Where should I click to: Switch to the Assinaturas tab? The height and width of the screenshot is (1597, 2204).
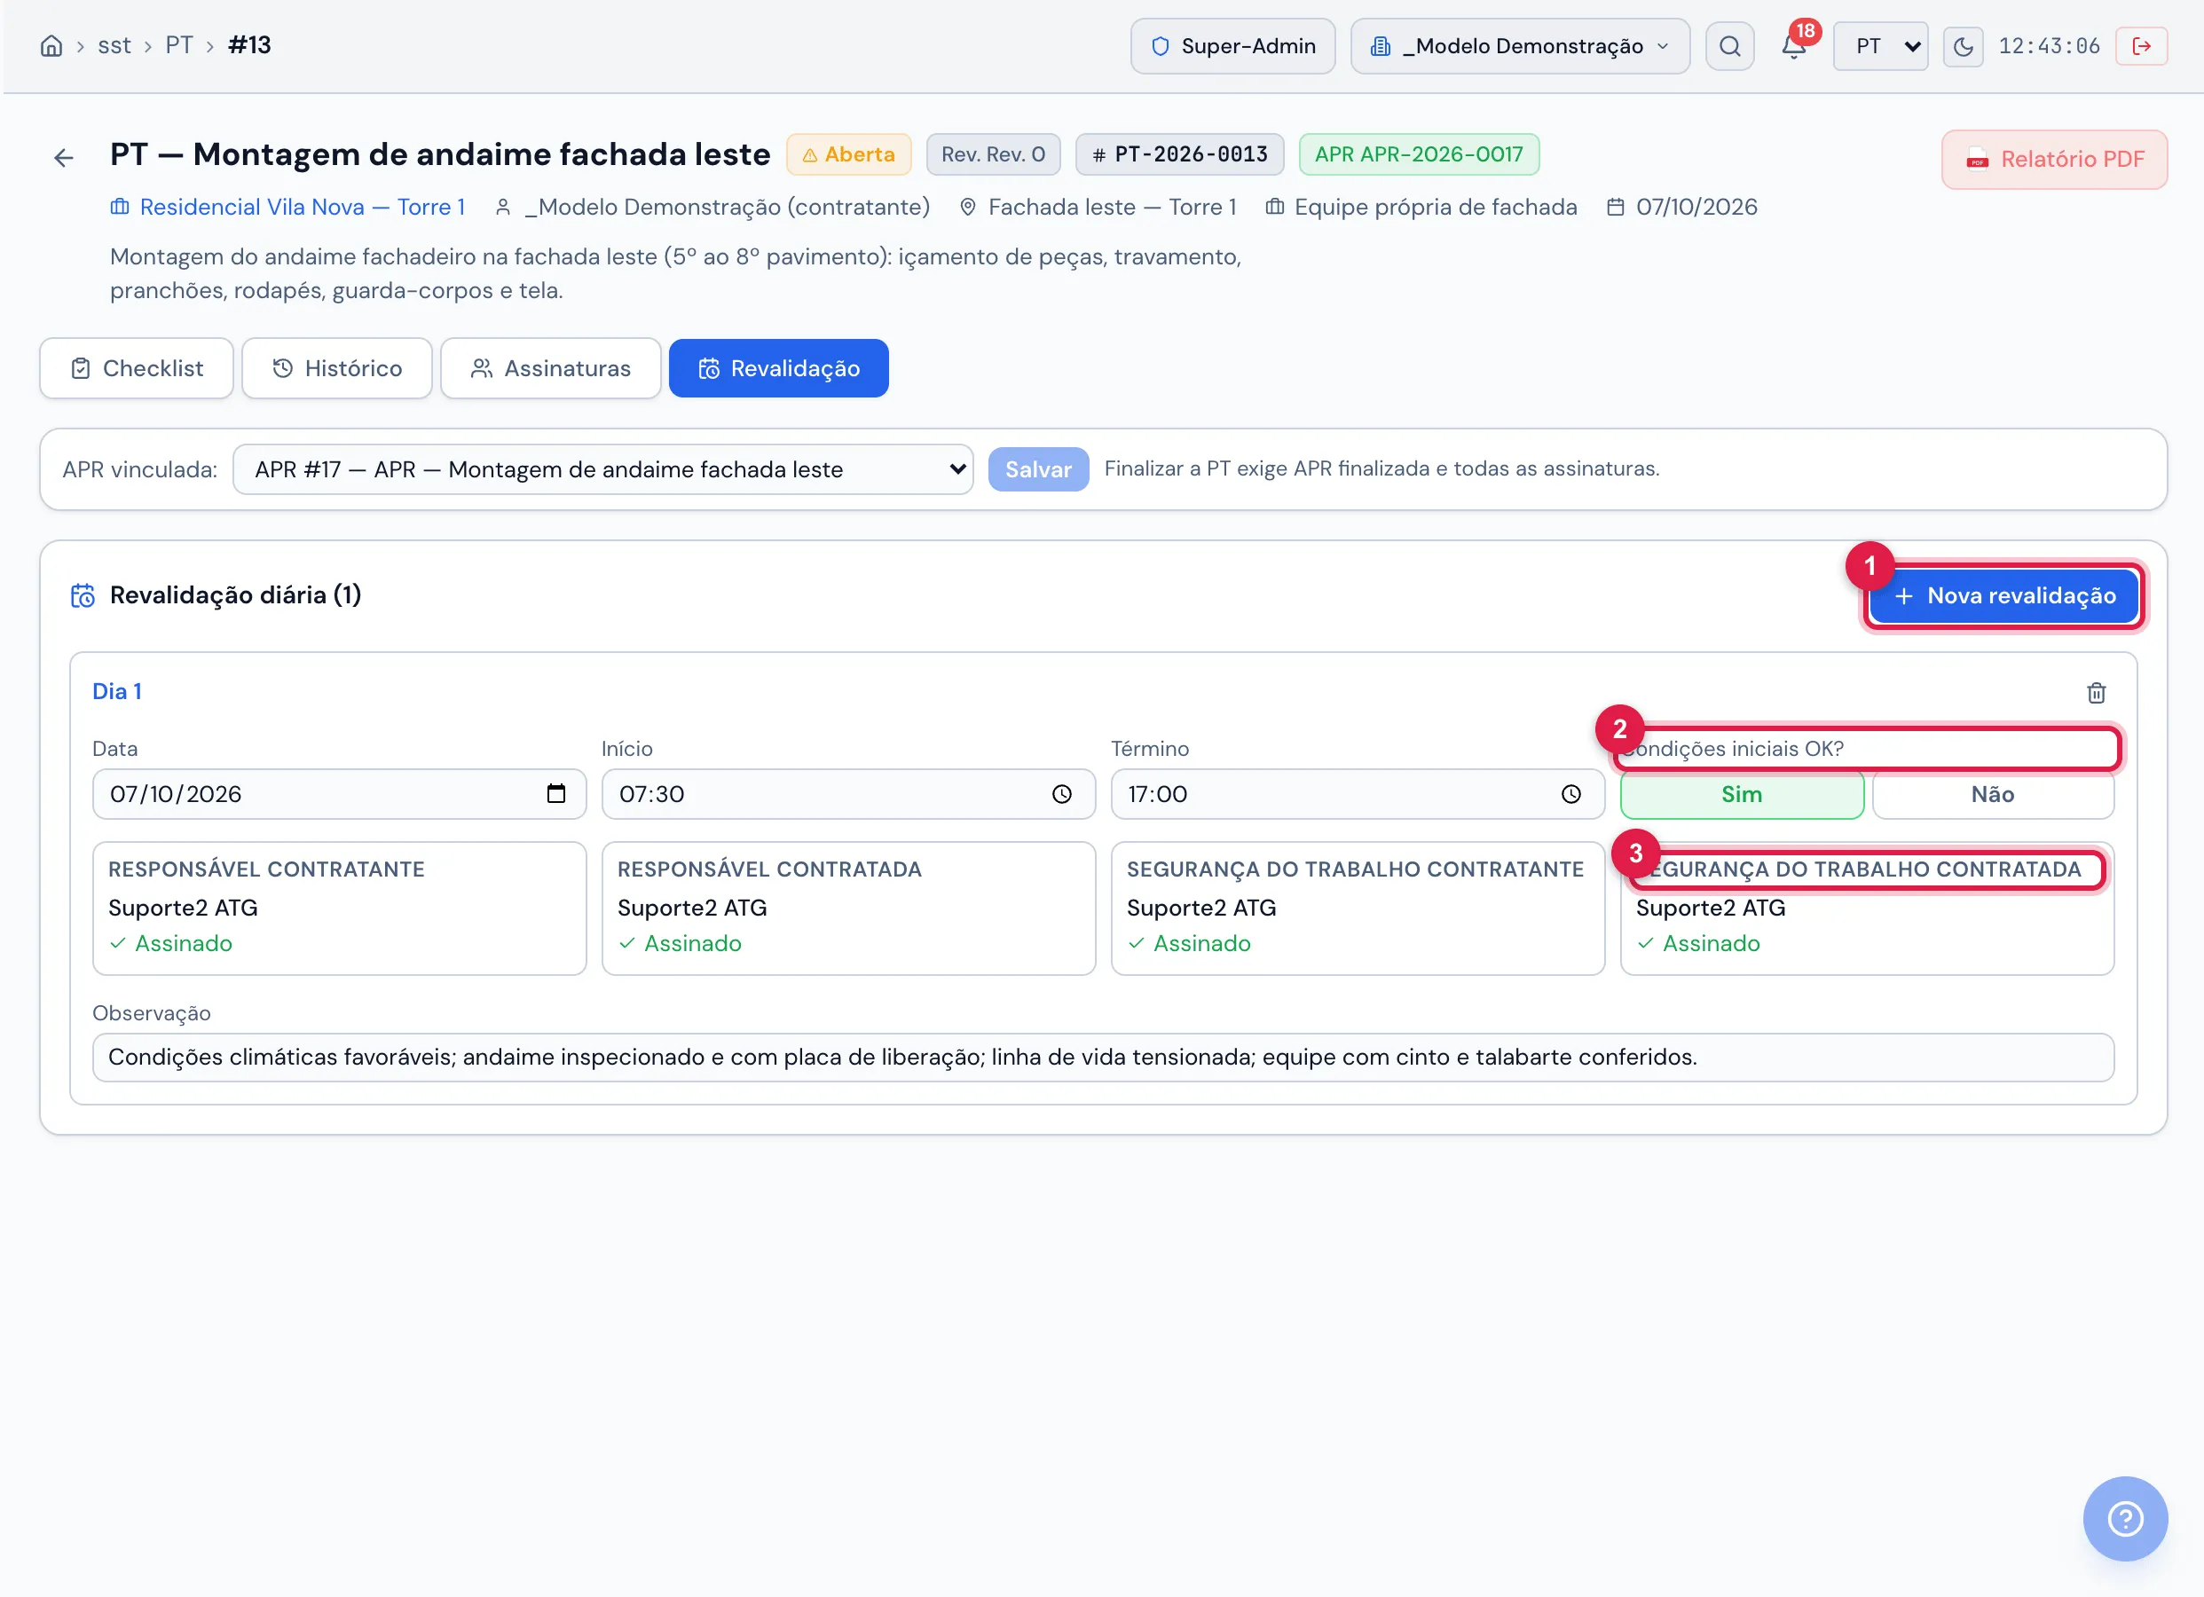click(x=550, y=368)
